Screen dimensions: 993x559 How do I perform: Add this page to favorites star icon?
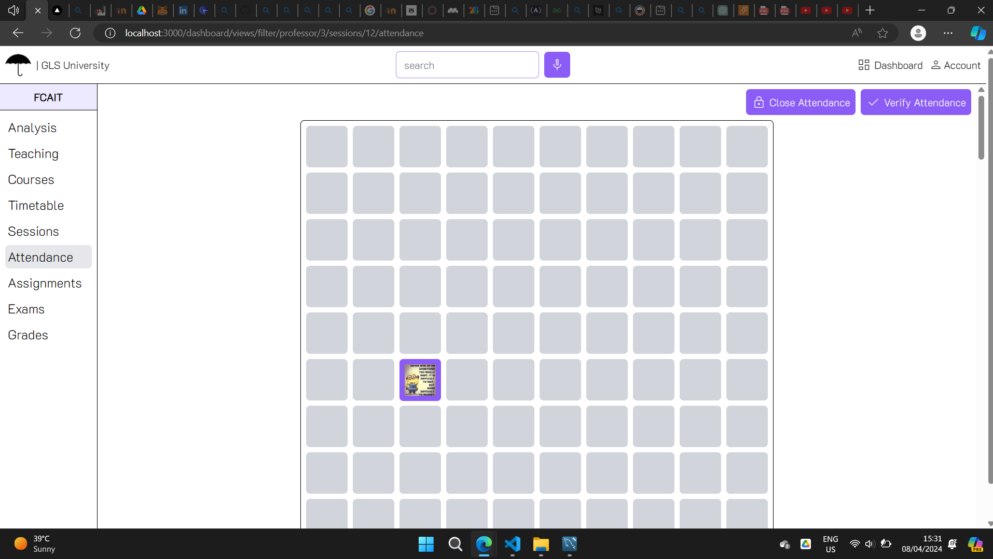pos(882,33)
